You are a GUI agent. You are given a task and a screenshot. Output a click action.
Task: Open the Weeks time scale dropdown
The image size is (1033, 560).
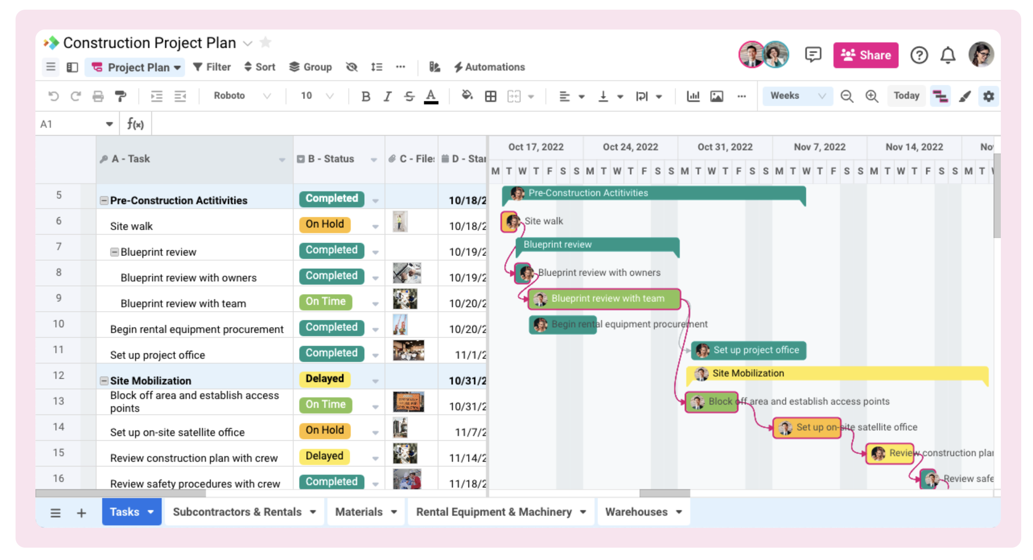798,95
